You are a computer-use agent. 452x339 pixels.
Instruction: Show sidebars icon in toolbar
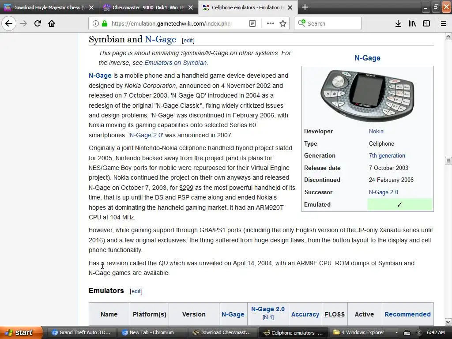tap(426, 23)
